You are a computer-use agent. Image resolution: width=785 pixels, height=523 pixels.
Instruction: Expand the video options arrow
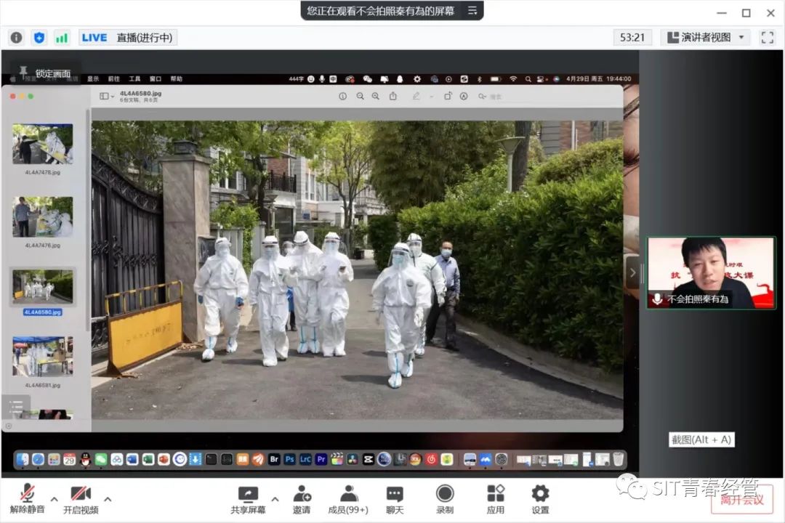click(108, 499)
